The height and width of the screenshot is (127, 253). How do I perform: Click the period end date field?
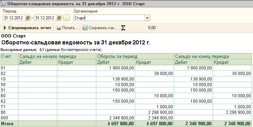[x=46, y=18]
